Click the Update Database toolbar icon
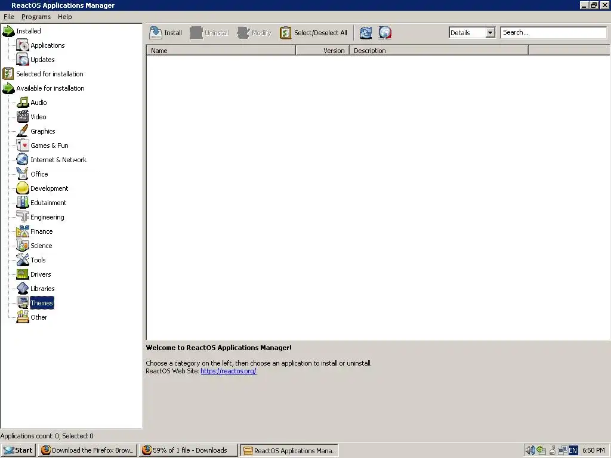Screen dimensions: 611x458 click(385, 33)
